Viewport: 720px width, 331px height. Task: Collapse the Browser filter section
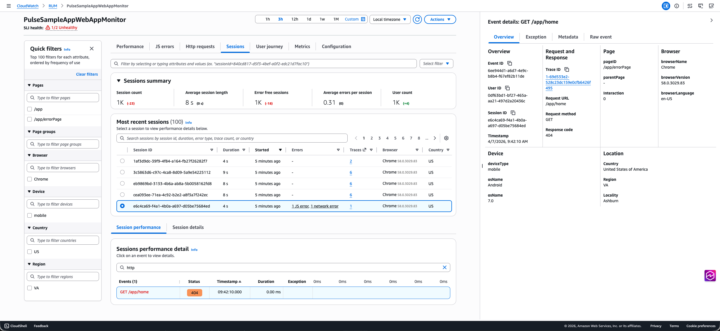pyautogui.click(x=29, y=155)
